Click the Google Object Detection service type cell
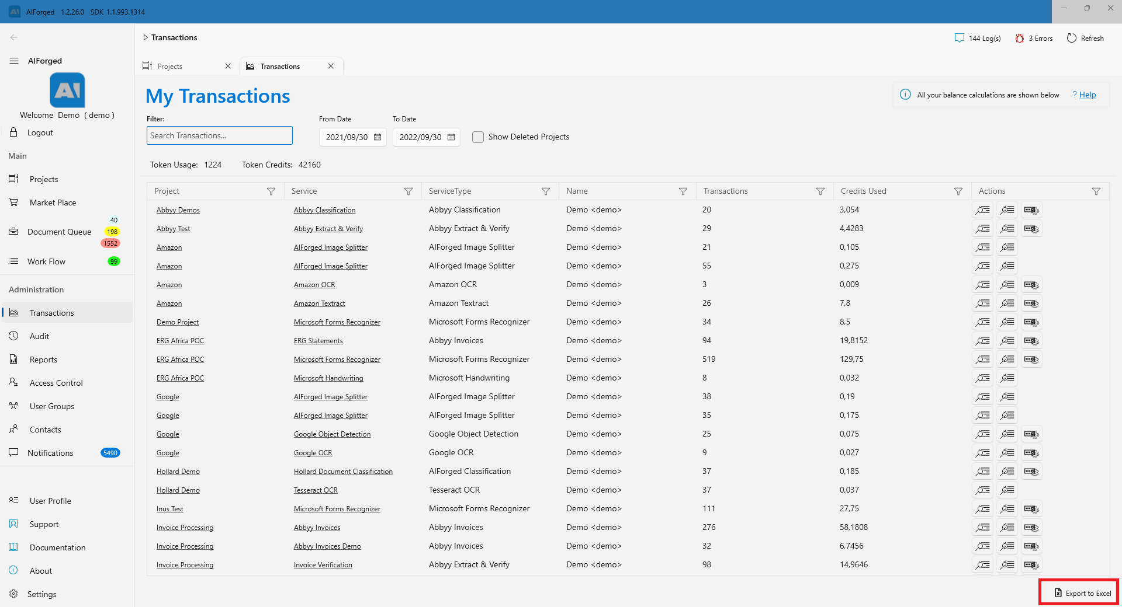The height and width of the screenshot is (607, 1122). click(473, 434)
